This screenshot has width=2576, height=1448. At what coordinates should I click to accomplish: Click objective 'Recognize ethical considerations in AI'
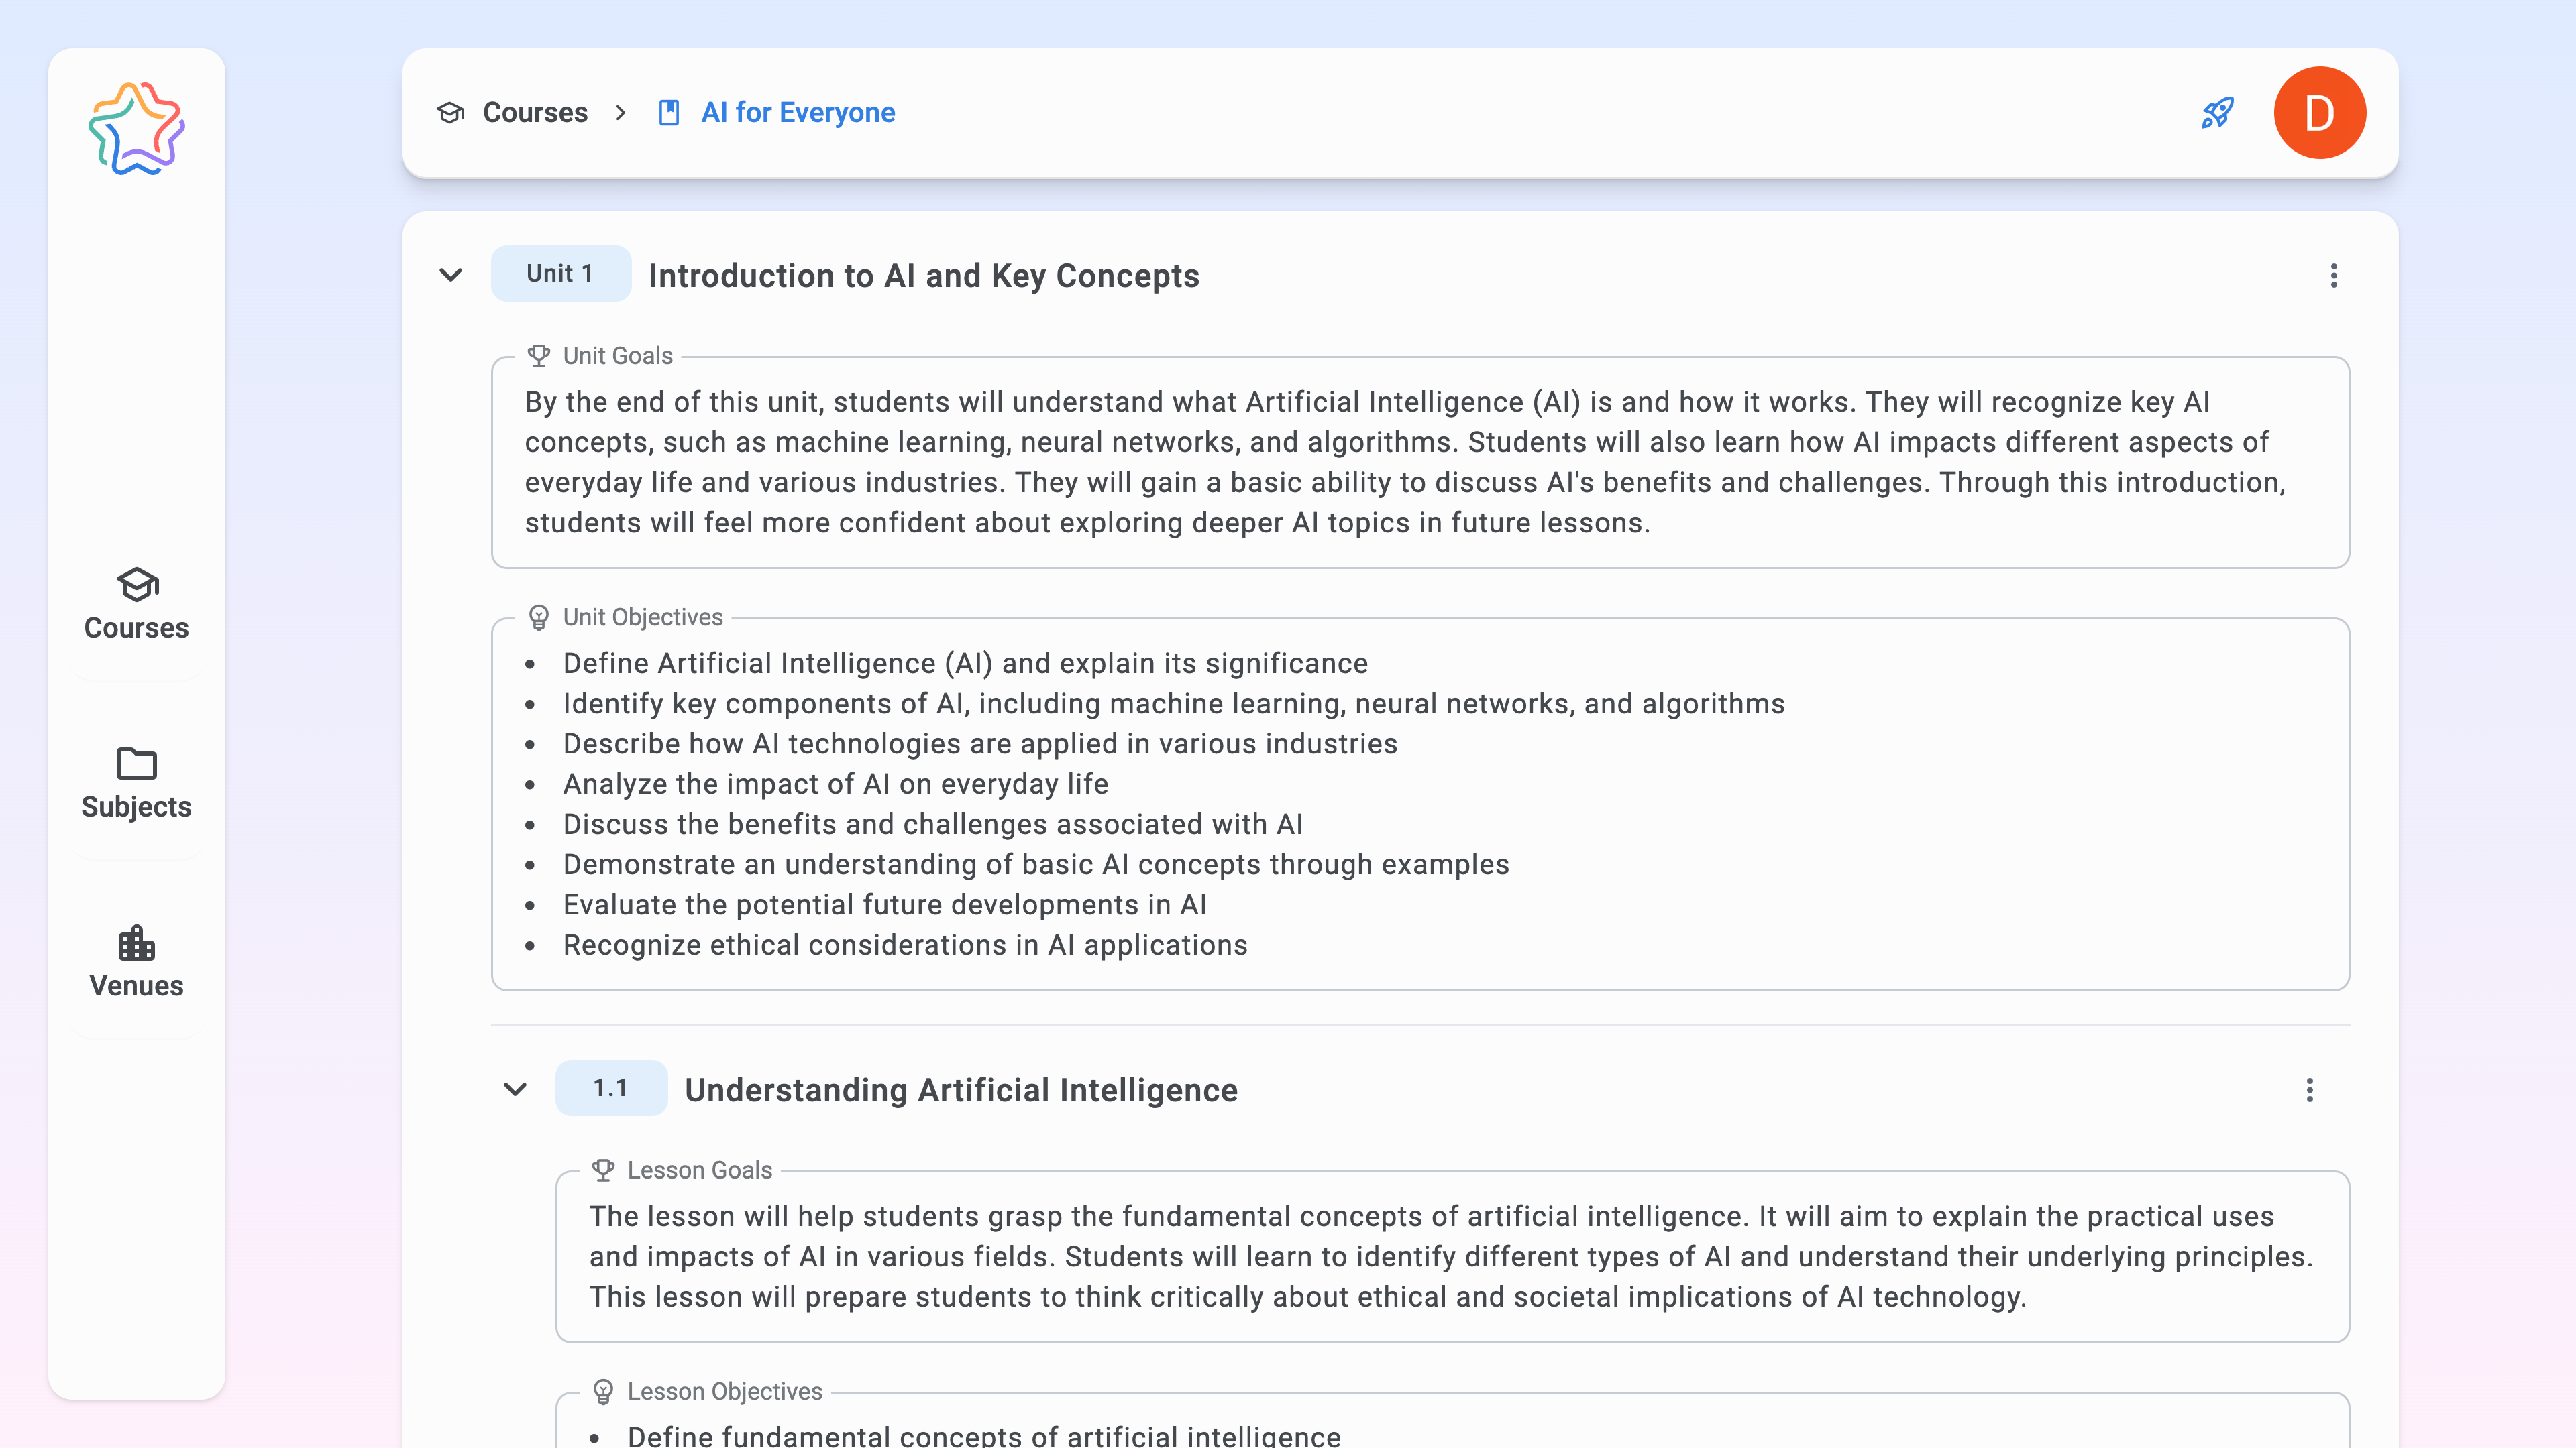coord(905,945)
